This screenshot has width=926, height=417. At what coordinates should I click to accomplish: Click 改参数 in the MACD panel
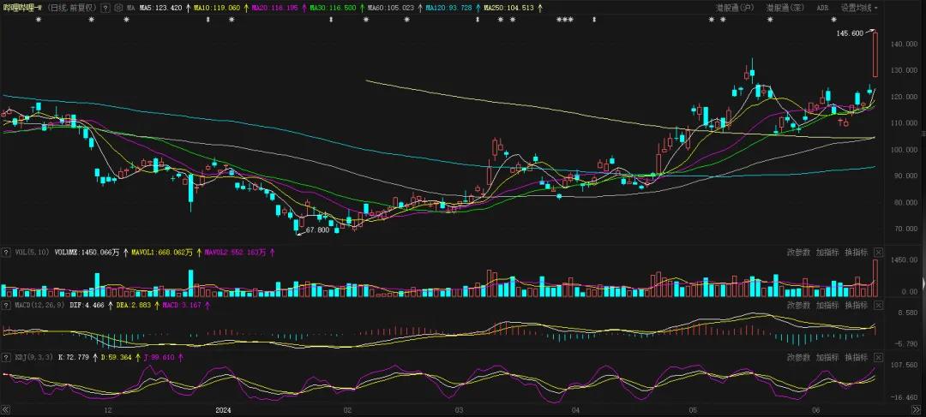click(798, 305)
